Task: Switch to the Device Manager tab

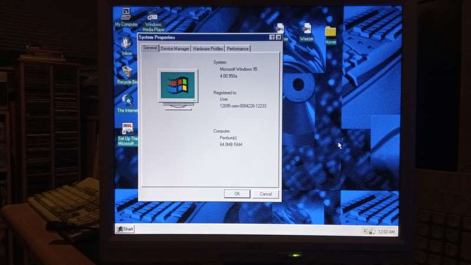Action: pyautogui.click(x=175, y=49)
